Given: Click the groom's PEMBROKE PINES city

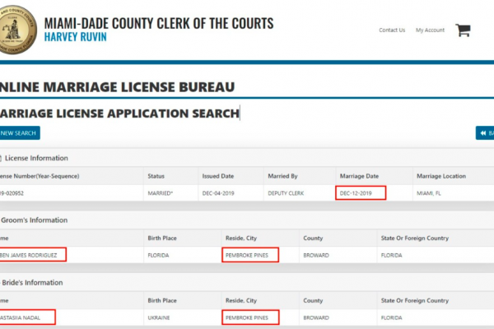Looking at the screenshot, I should coord(247,255).
